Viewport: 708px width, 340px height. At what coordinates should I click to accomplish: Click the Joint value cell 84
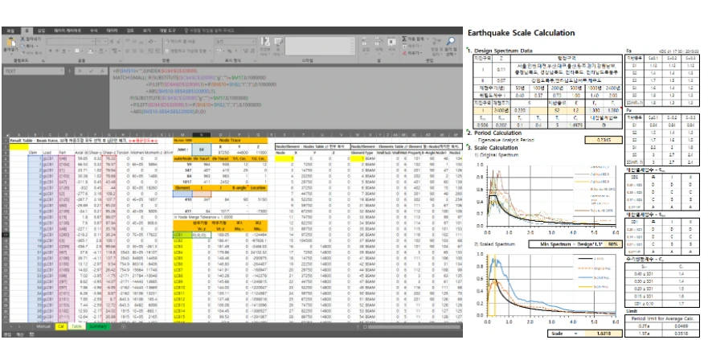tap(202, 150)
